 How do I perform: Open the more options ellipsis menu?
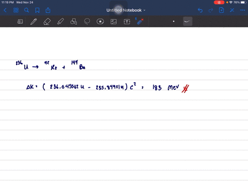[243, 10]
